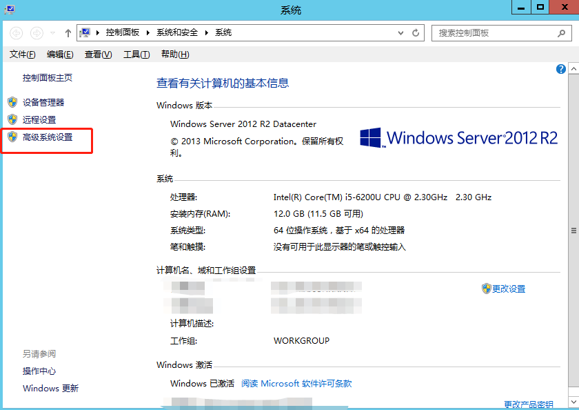Open the address bar history dropdown
Viewport: 579px width, 410px height.
400,33
